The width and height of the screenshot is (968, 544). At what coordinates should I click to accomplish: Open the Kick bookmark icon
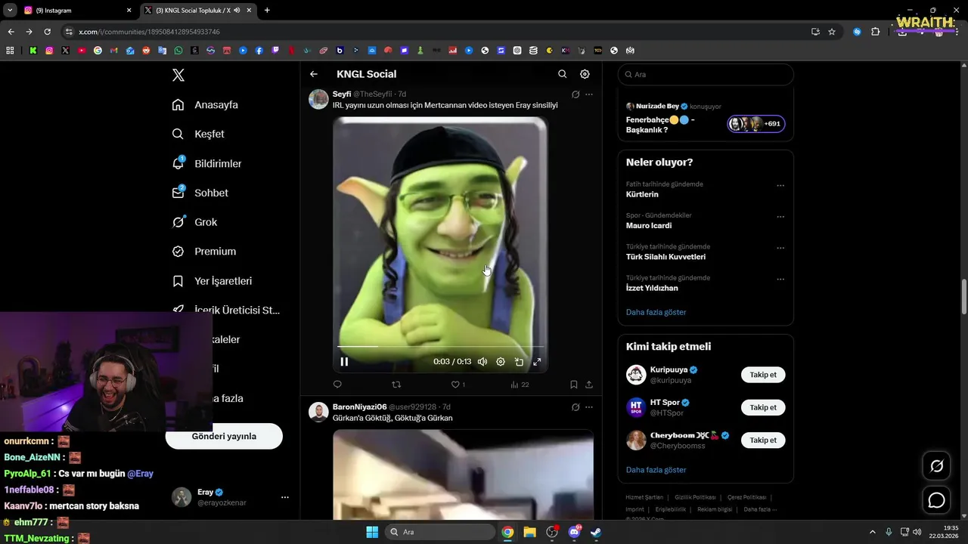[33, 51]
